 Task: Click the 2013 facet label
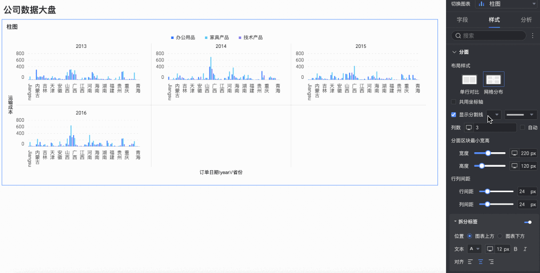pyautogui.click(x=81, y=46)
